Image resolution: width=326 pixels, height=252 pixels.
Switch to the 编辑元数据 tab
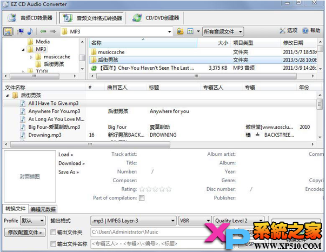[x=43, y=209]
